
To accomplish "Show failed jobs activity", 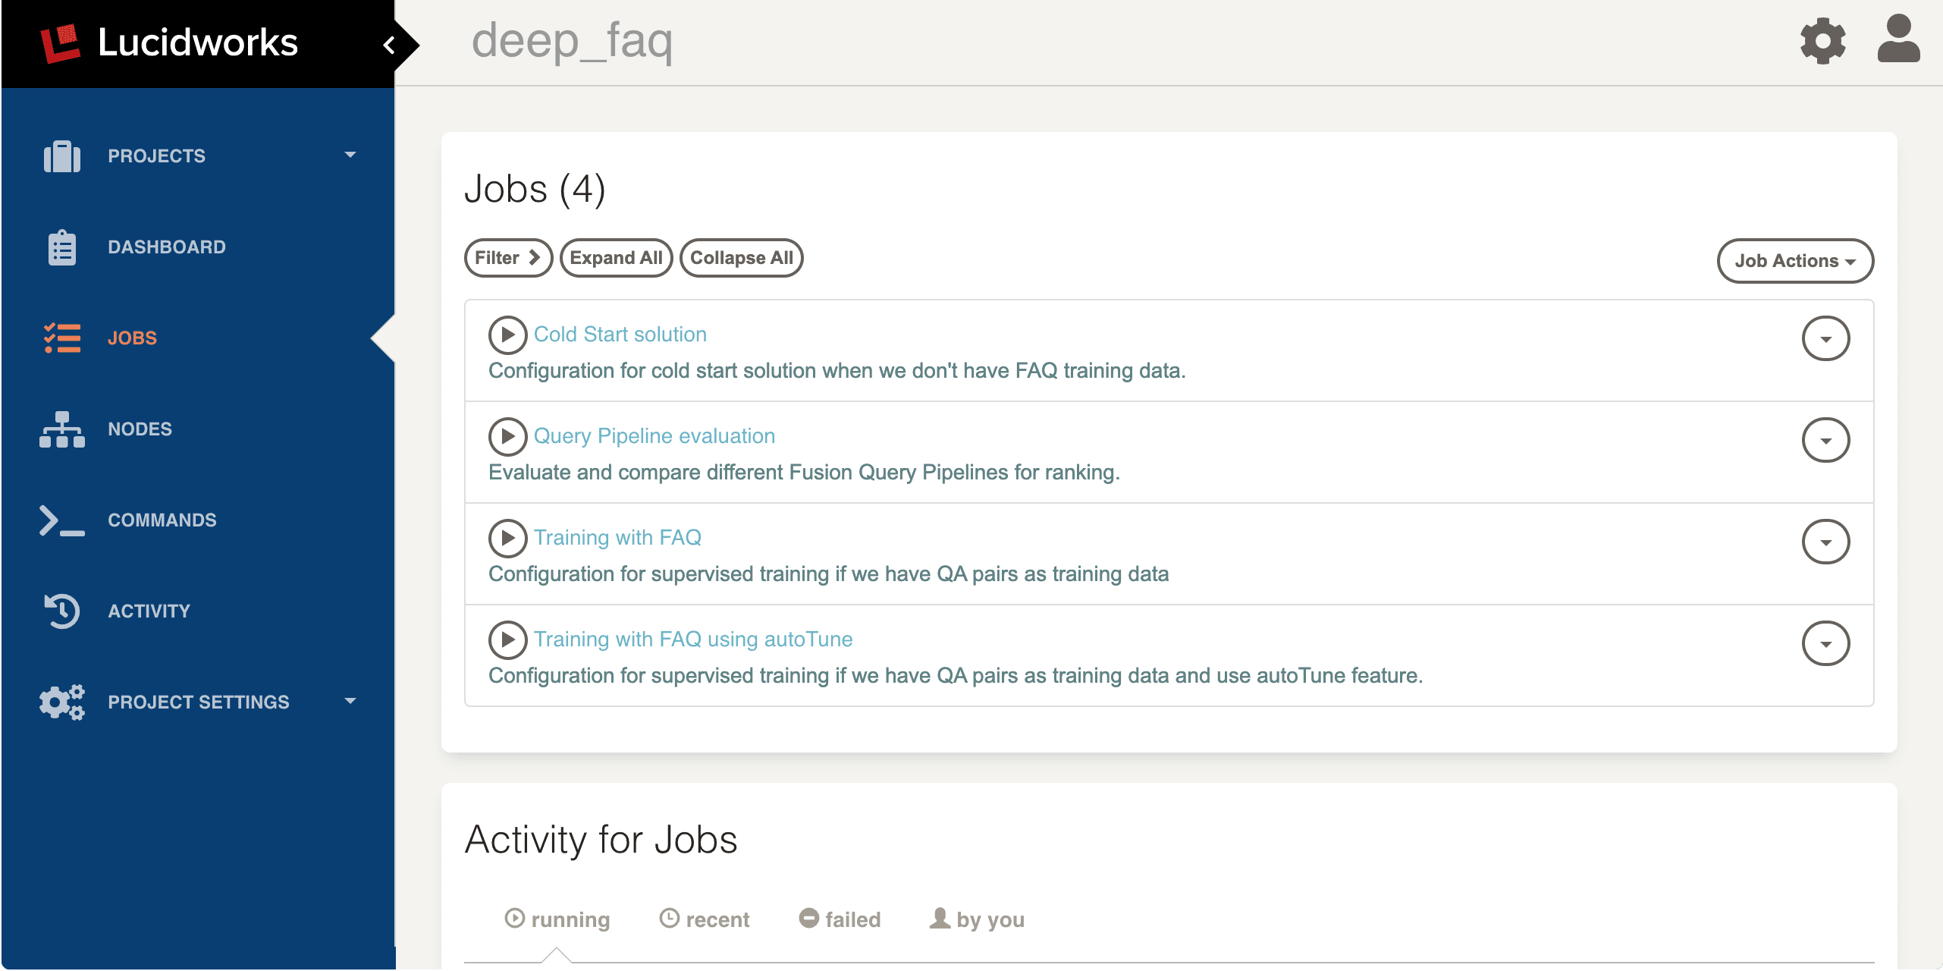I will [839, 919].
